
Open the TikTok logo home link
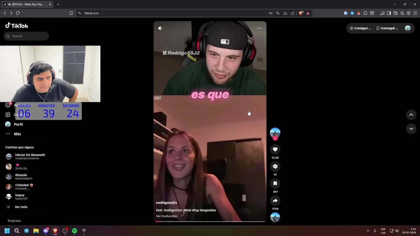pyautogui.click(x=17, y=26)
